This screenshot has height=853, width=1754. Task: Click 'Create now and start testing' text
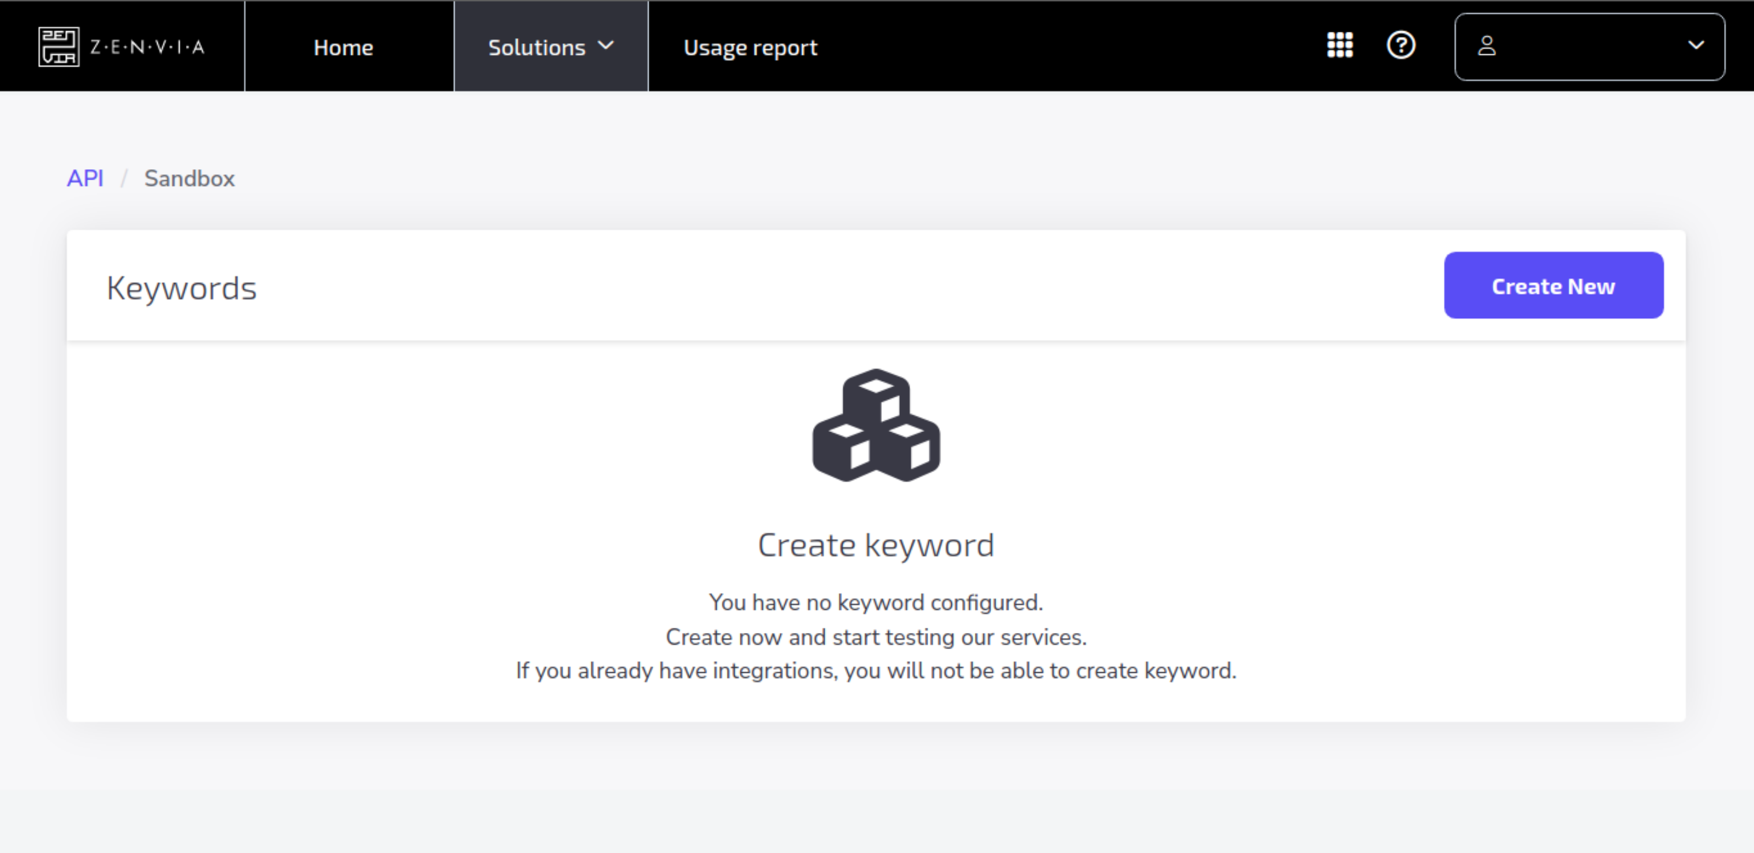pos(876,637)
